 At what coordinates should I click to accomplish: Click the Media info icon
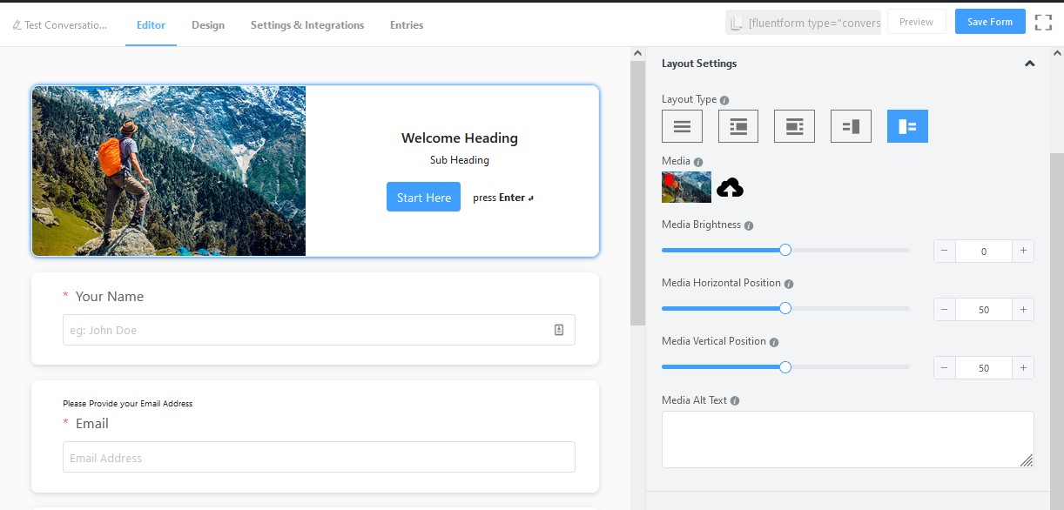tap(698, 162)
